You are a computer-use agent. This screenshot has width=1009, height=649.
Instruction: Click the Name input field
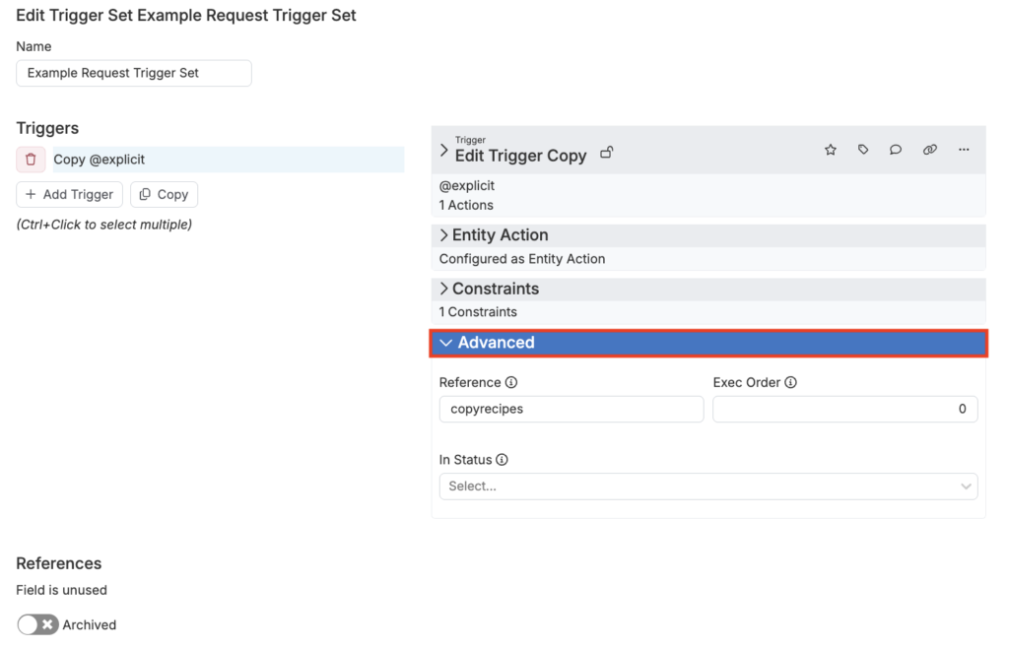point(134,73)
